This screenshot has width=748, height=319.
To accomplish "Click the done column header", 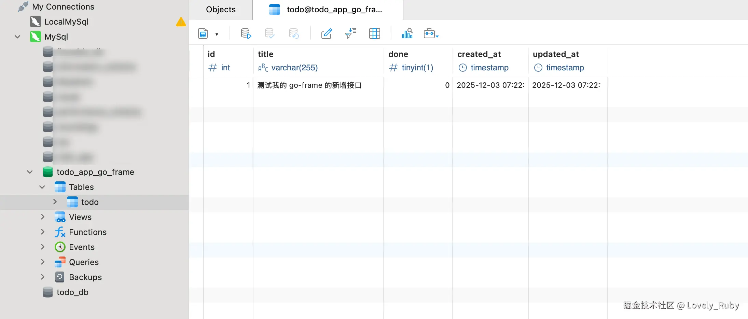I will coord(418,61).
